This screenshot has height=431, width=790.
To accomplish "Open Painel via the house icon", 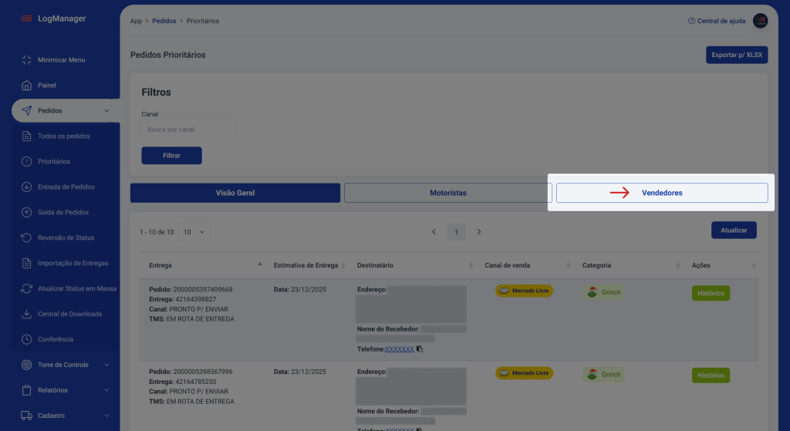I will (26, 86).
